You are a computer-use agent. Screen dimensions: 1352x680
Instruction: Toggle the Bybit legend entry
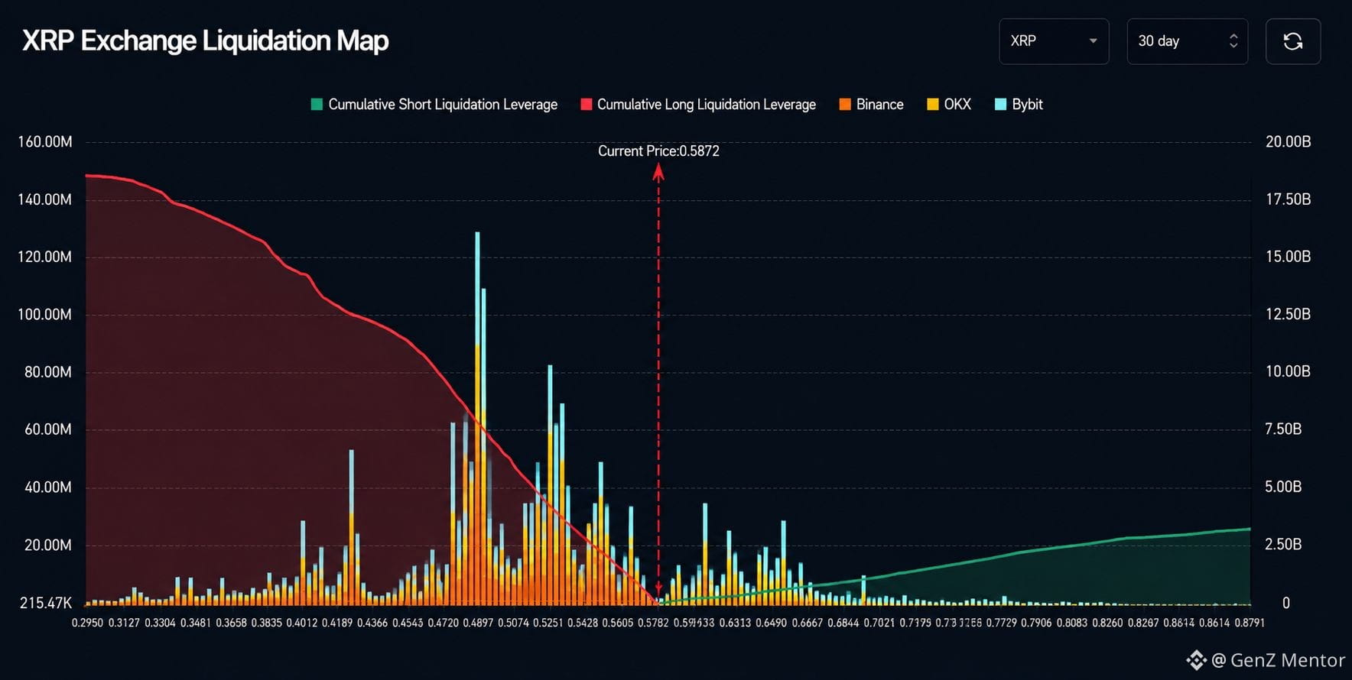click(x=1019, y=105)
